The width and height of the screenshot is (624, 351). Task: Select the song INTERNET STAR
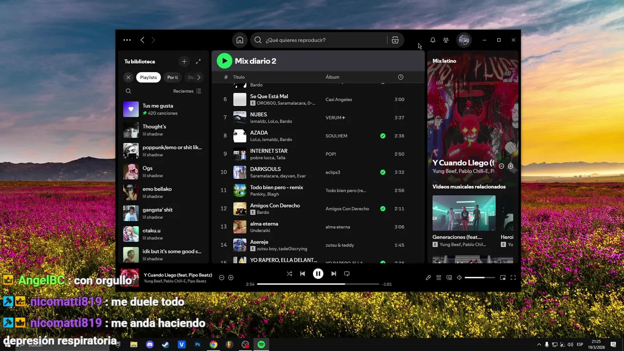coord(269,151)
